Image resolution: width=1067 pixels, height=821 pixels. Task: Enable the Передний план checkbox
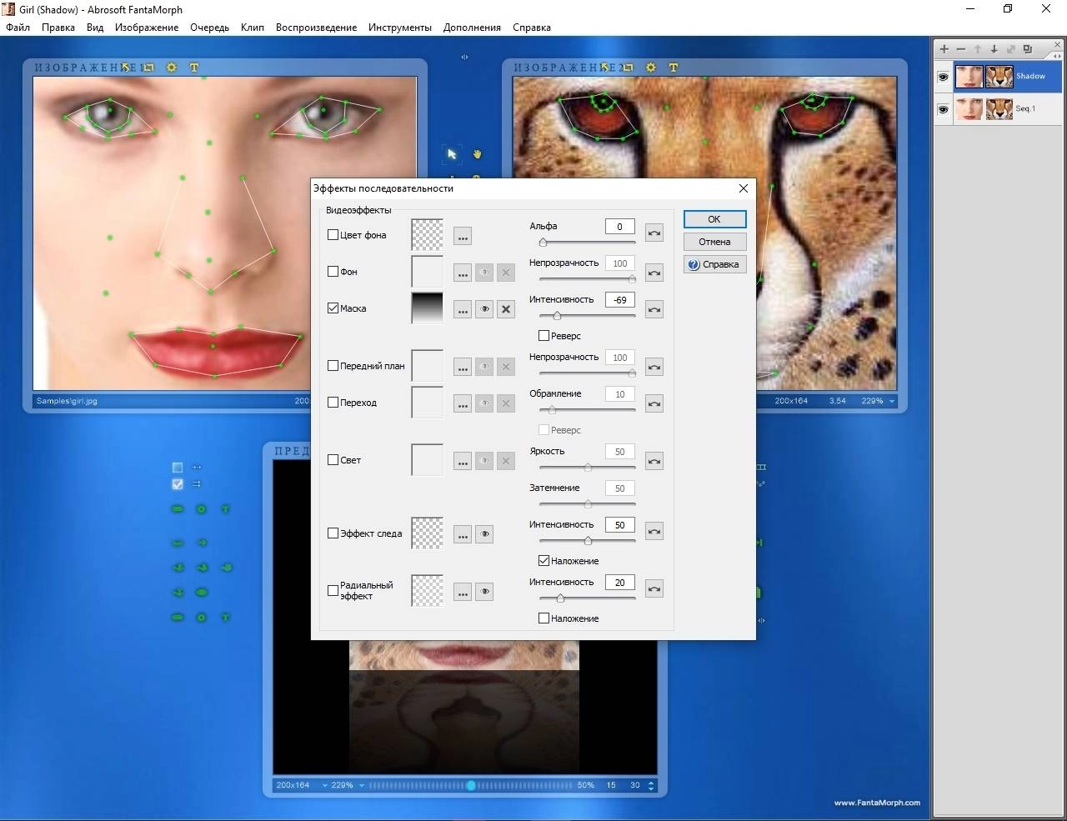[333, 366]
